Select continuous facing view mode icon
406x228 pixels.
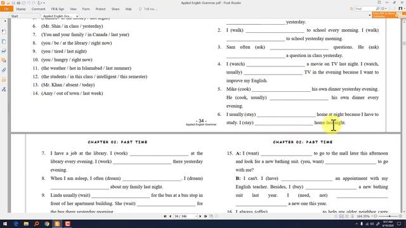[353, 216]
